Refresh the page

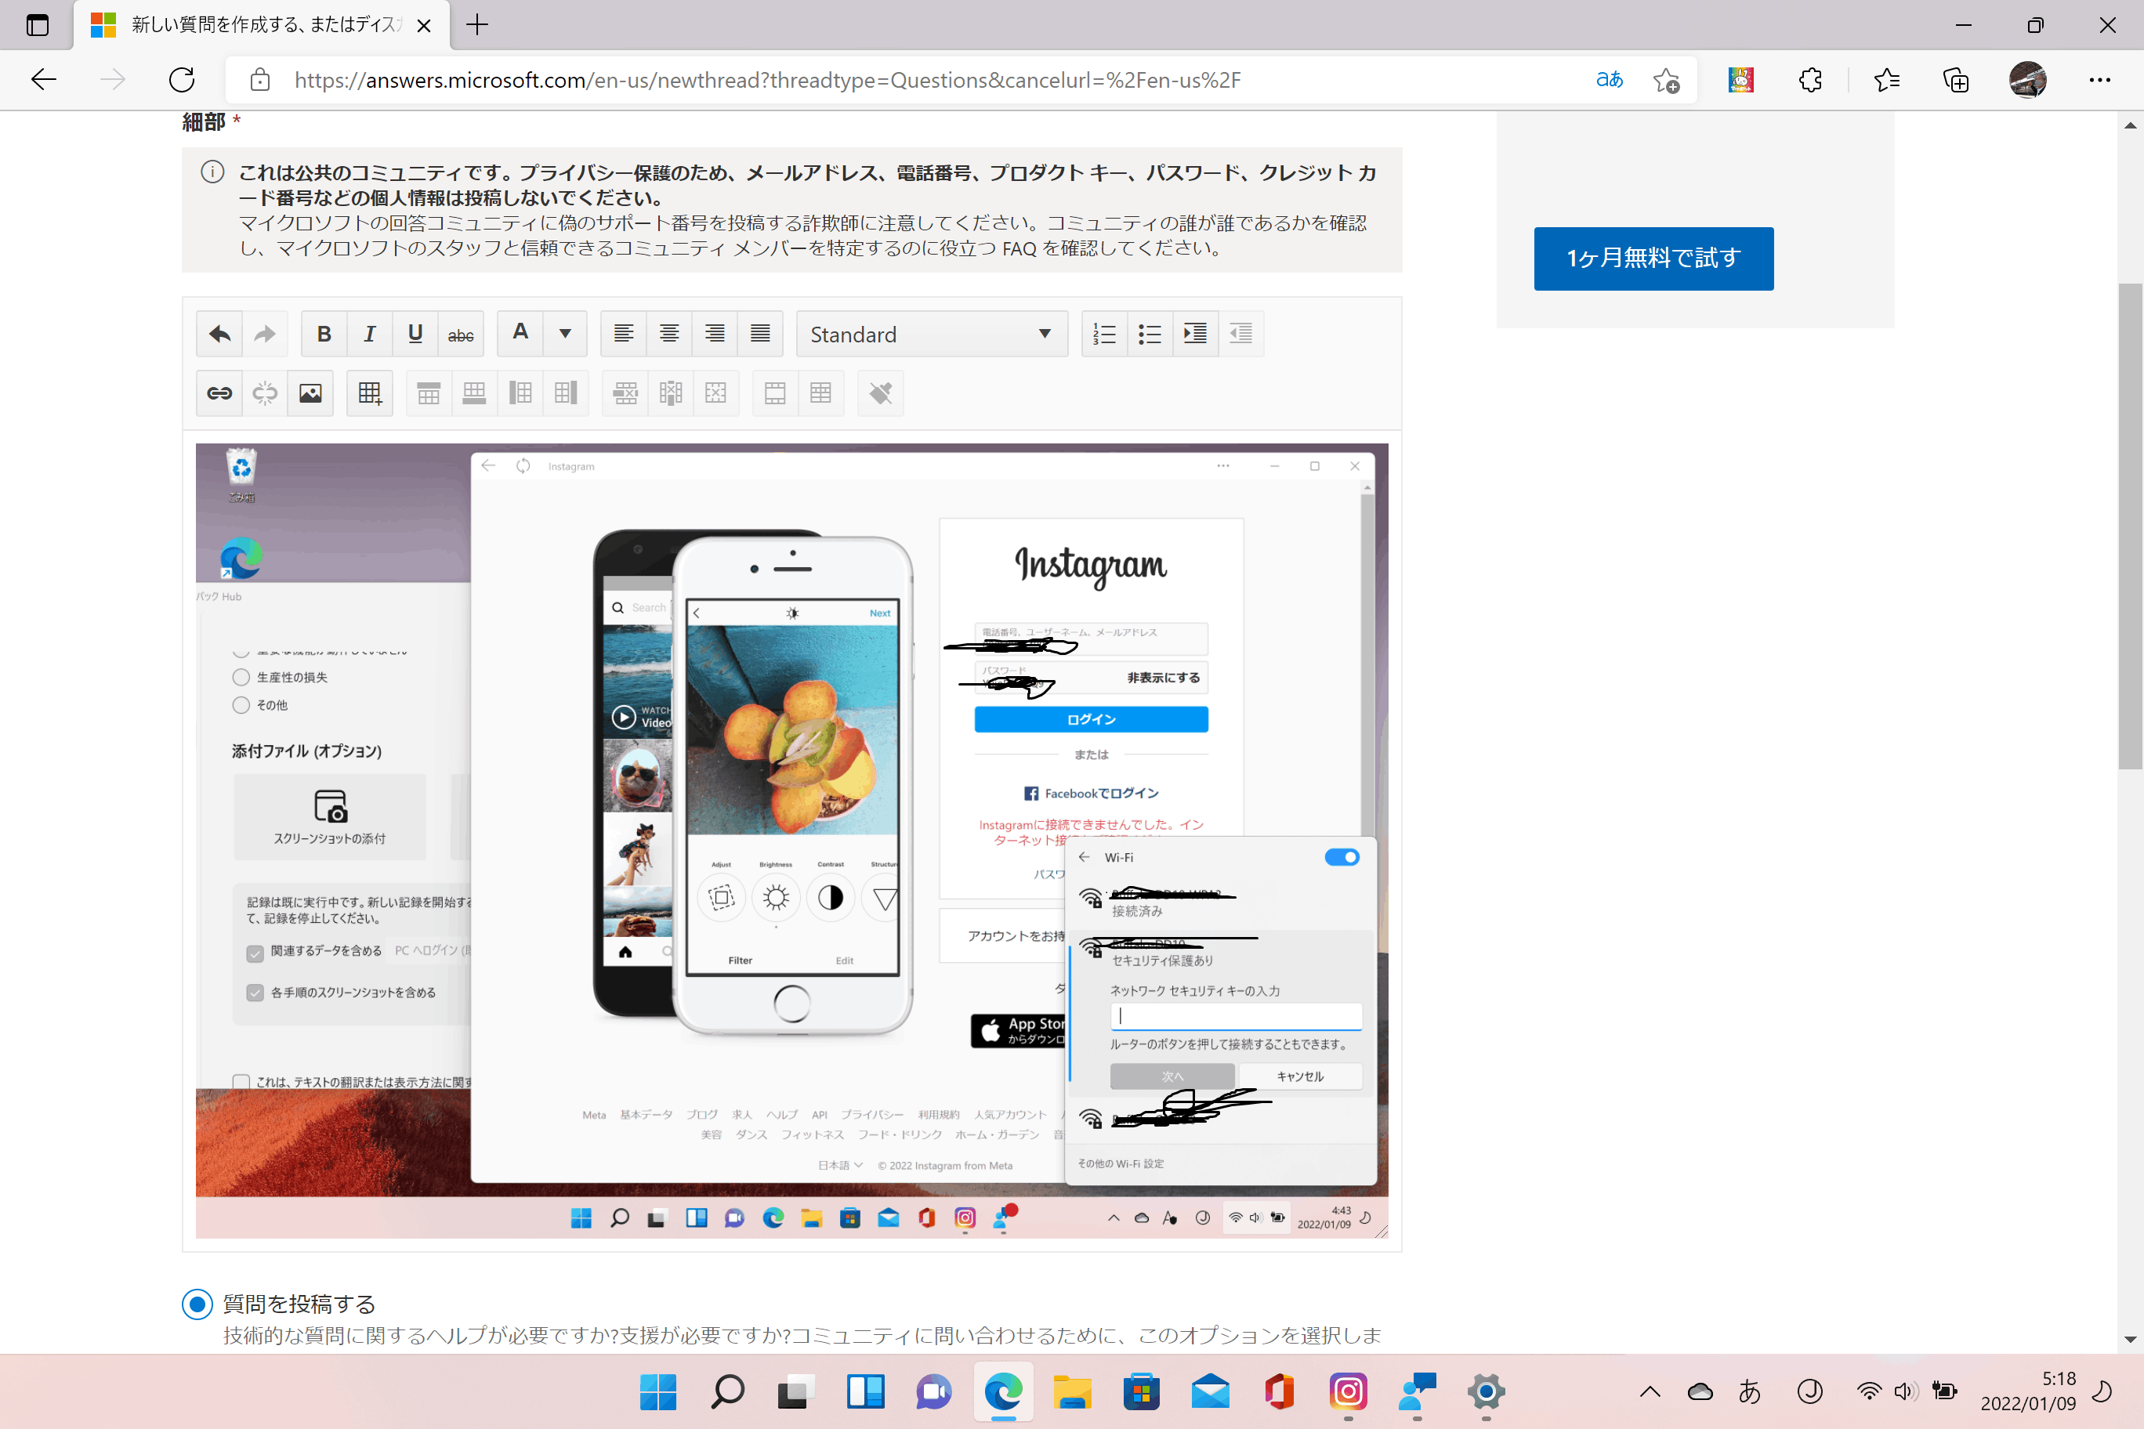(x=181, y=80)
